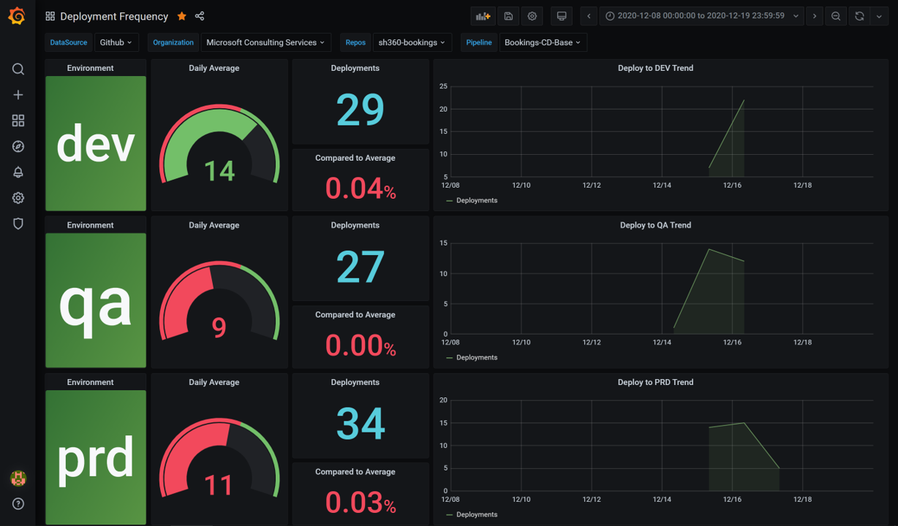Open the time range picker
This screenshot has width=898, height=526.
(x=701, y=16)
